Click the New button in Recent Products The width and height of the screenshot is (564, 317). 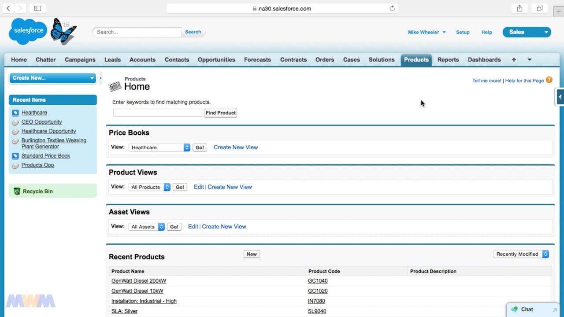(x=252, y=254)
